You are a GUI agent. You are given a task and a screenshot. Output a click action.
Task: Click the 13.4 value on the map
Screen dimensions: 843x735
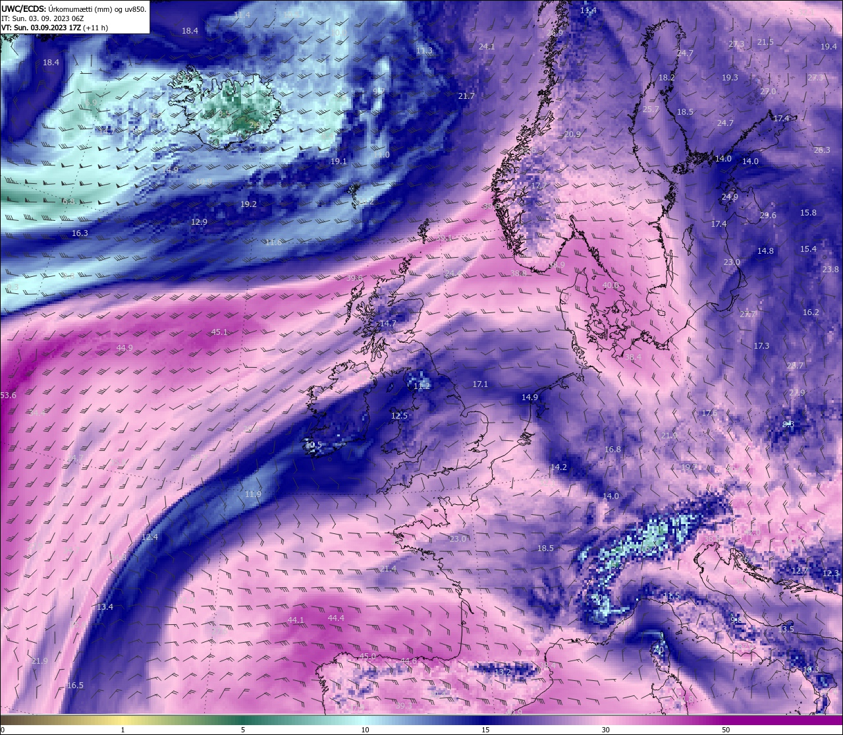[x=105, y=607]
